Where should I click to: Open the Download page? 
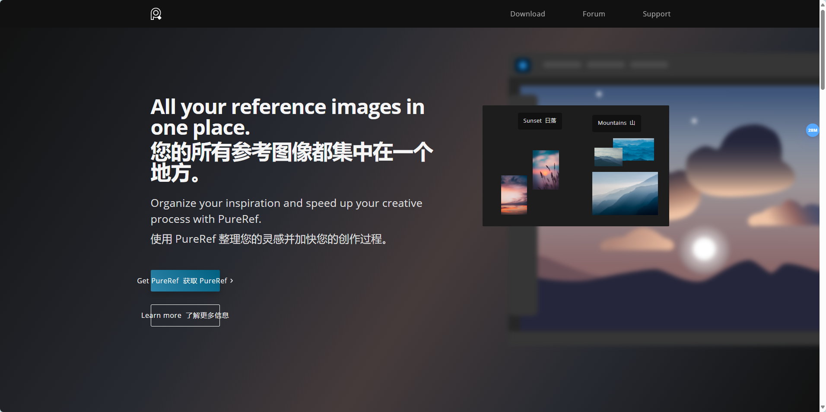(x=527, y=14)
